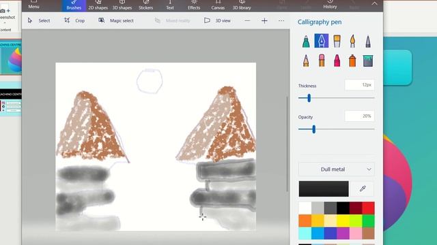Screen dimensions: 437x245
Task: Activate the Crop tool
Action: pos(74,20)
